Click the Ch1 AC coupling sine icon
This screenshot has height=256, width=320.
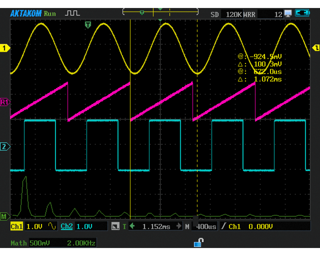[52, 227]
